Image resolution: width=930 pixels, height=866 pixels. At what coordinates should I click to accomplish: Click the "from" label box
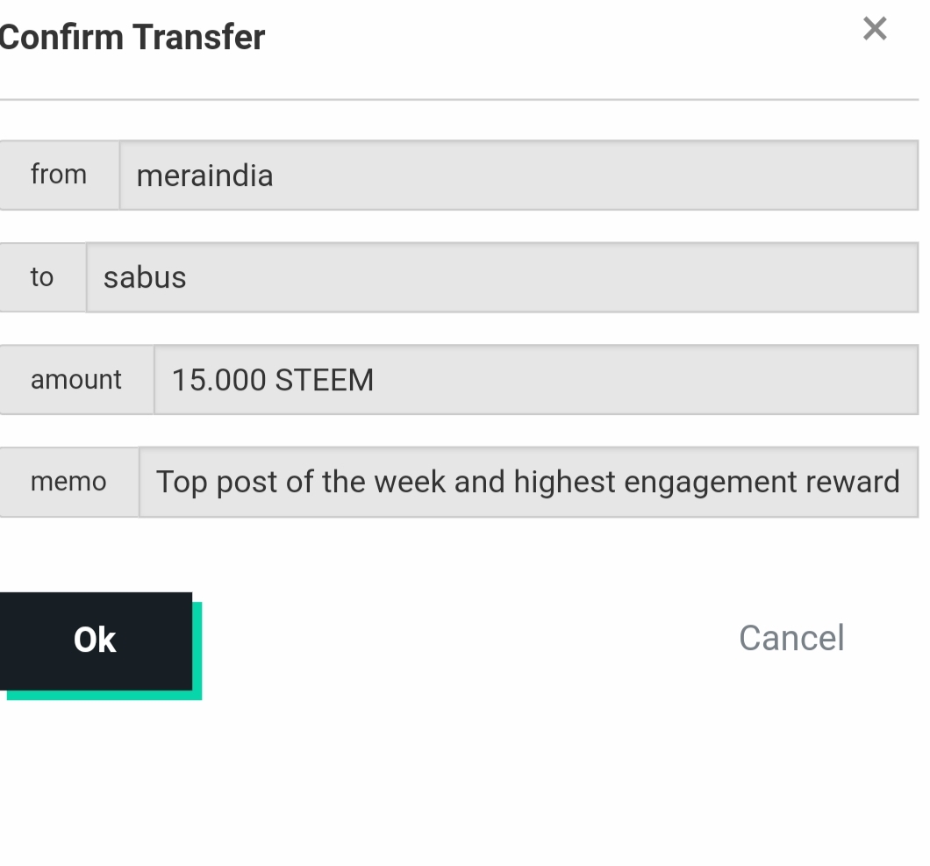[x=60, y=175]
